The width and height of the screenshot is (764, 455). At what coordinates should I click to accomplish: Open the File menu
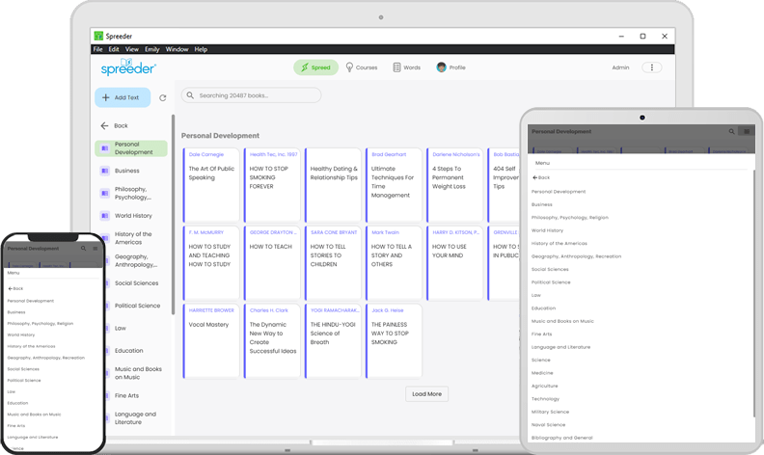click(98, 49)
